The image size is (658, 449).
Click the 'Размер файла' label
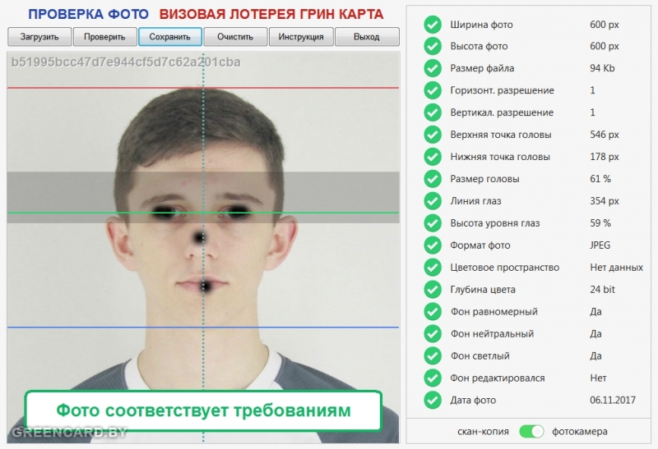(482, 68)
